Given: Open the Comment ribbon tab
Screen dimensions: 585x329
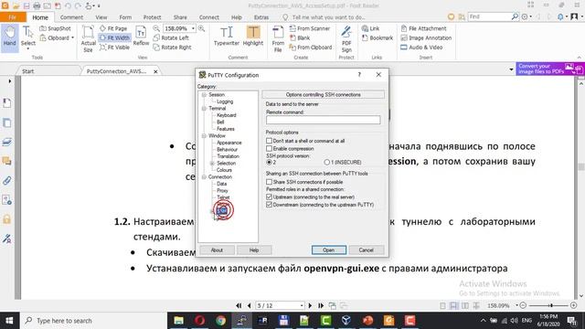Looking at the screenshot, I should [x=71, y=17].
